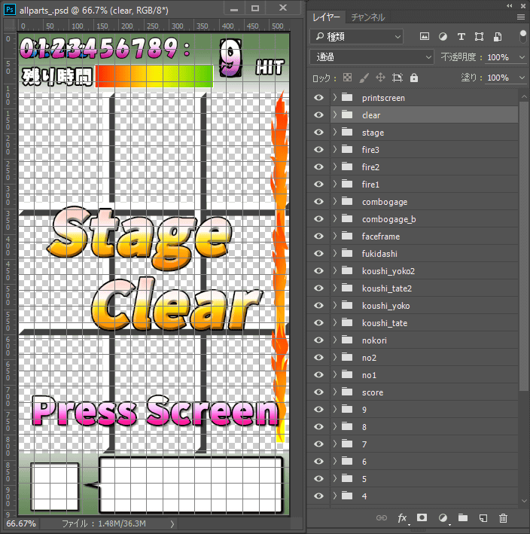Click layers list scroll up arrow
Screen dimensions: 530x534
pyautogui.click(x=524, y=97)
